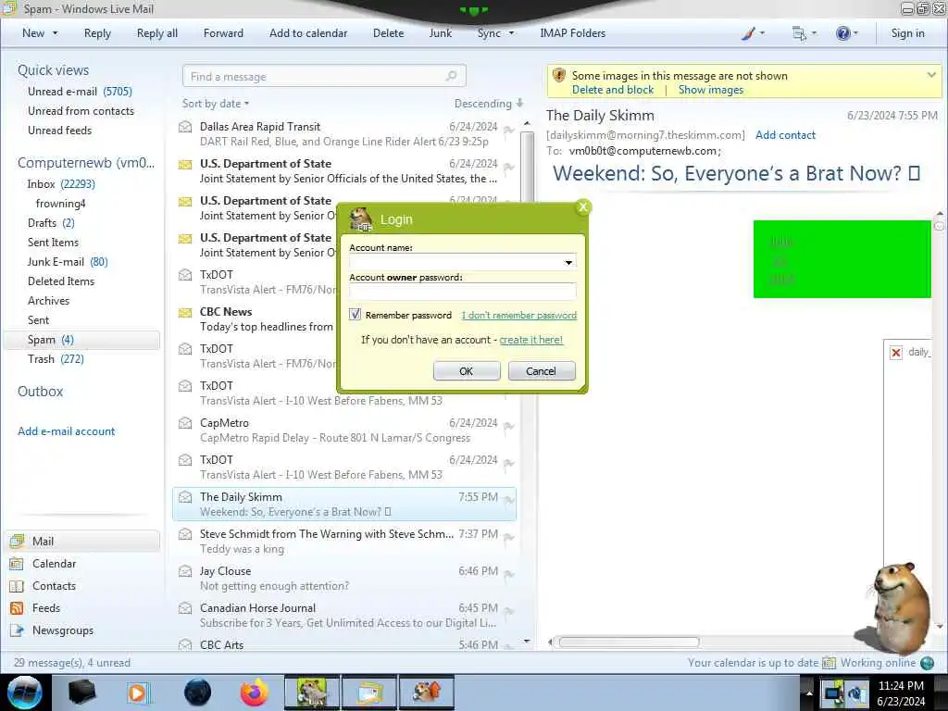The image size is (948, 711).
Task: Click the Find a message search box
Action: pos(323,76)
